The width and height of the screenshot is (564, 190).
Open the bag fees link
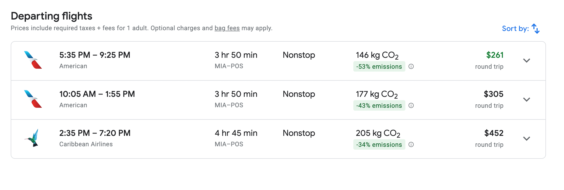click(x=227, y=28)
